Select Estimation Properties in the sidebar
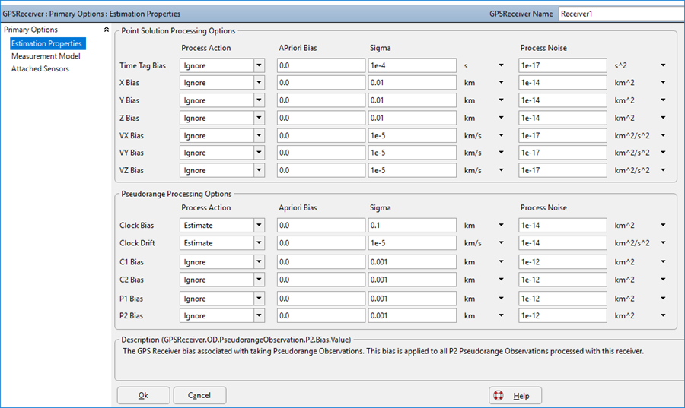This screenshot has height=408, width=685. pyautogui.click(x=48, y=43)
